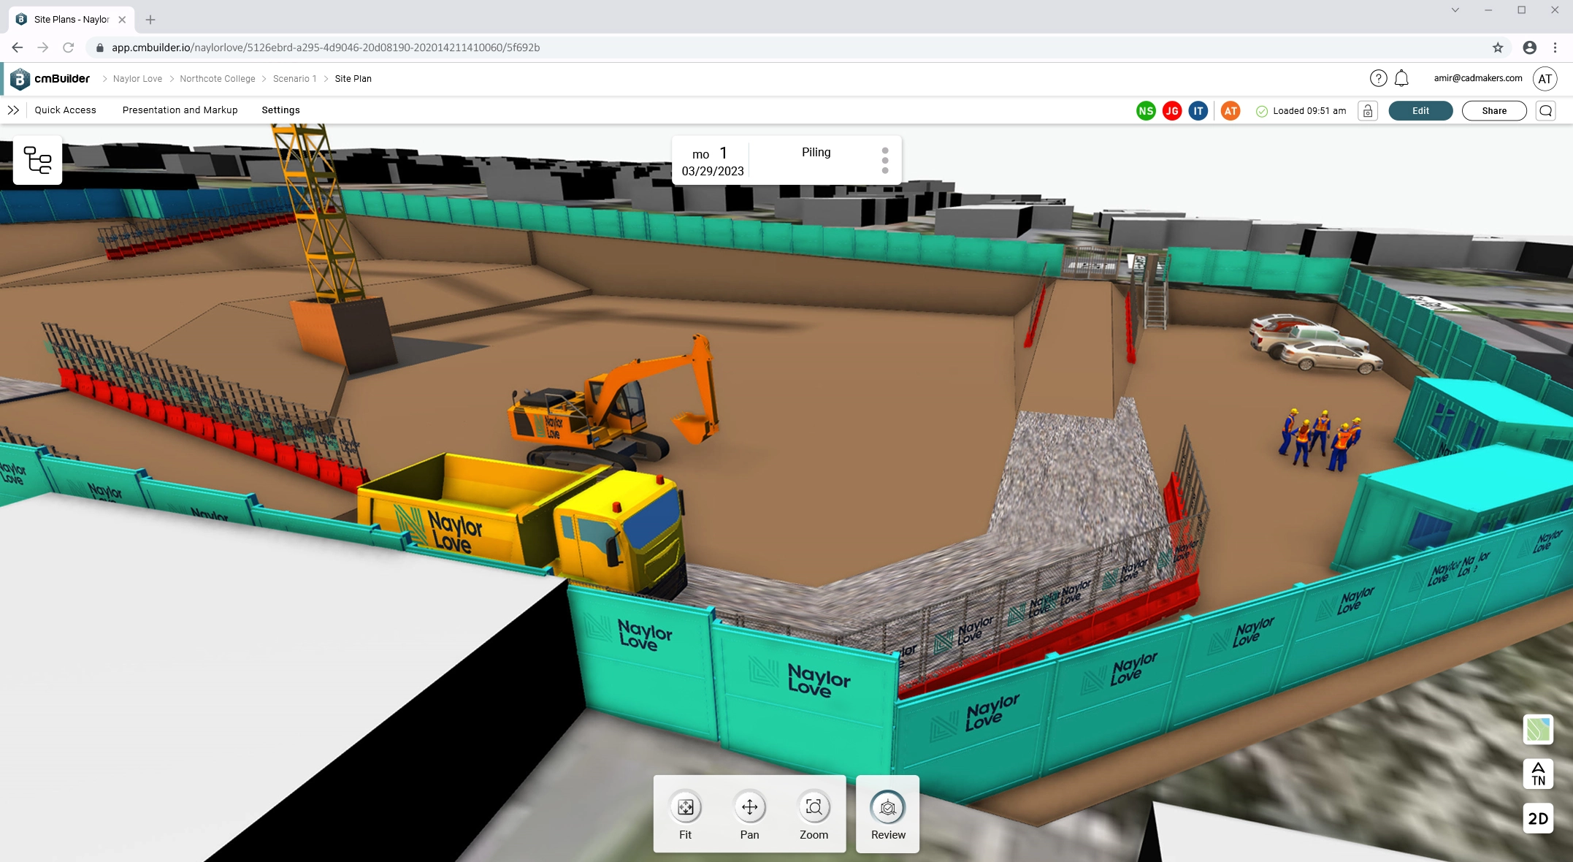
Task: Click the lock icon near Edit
Action: click(1368, 110)
